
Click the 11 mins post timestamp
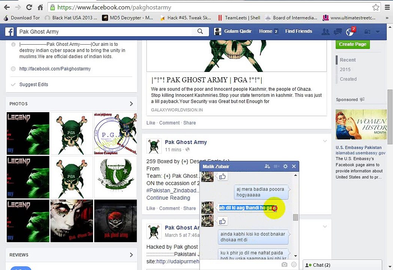tap(173, 150)
